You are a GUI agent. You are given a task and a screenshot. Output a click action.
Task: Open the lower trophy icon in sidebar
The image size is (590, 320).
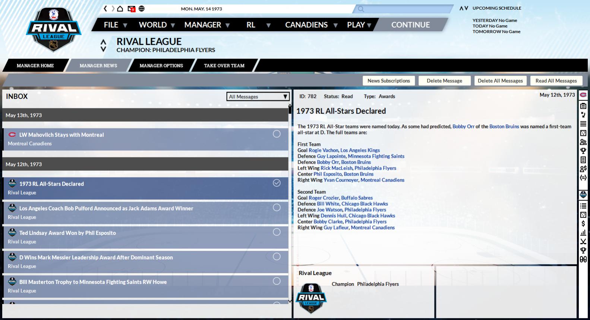(x=583, y=250)
